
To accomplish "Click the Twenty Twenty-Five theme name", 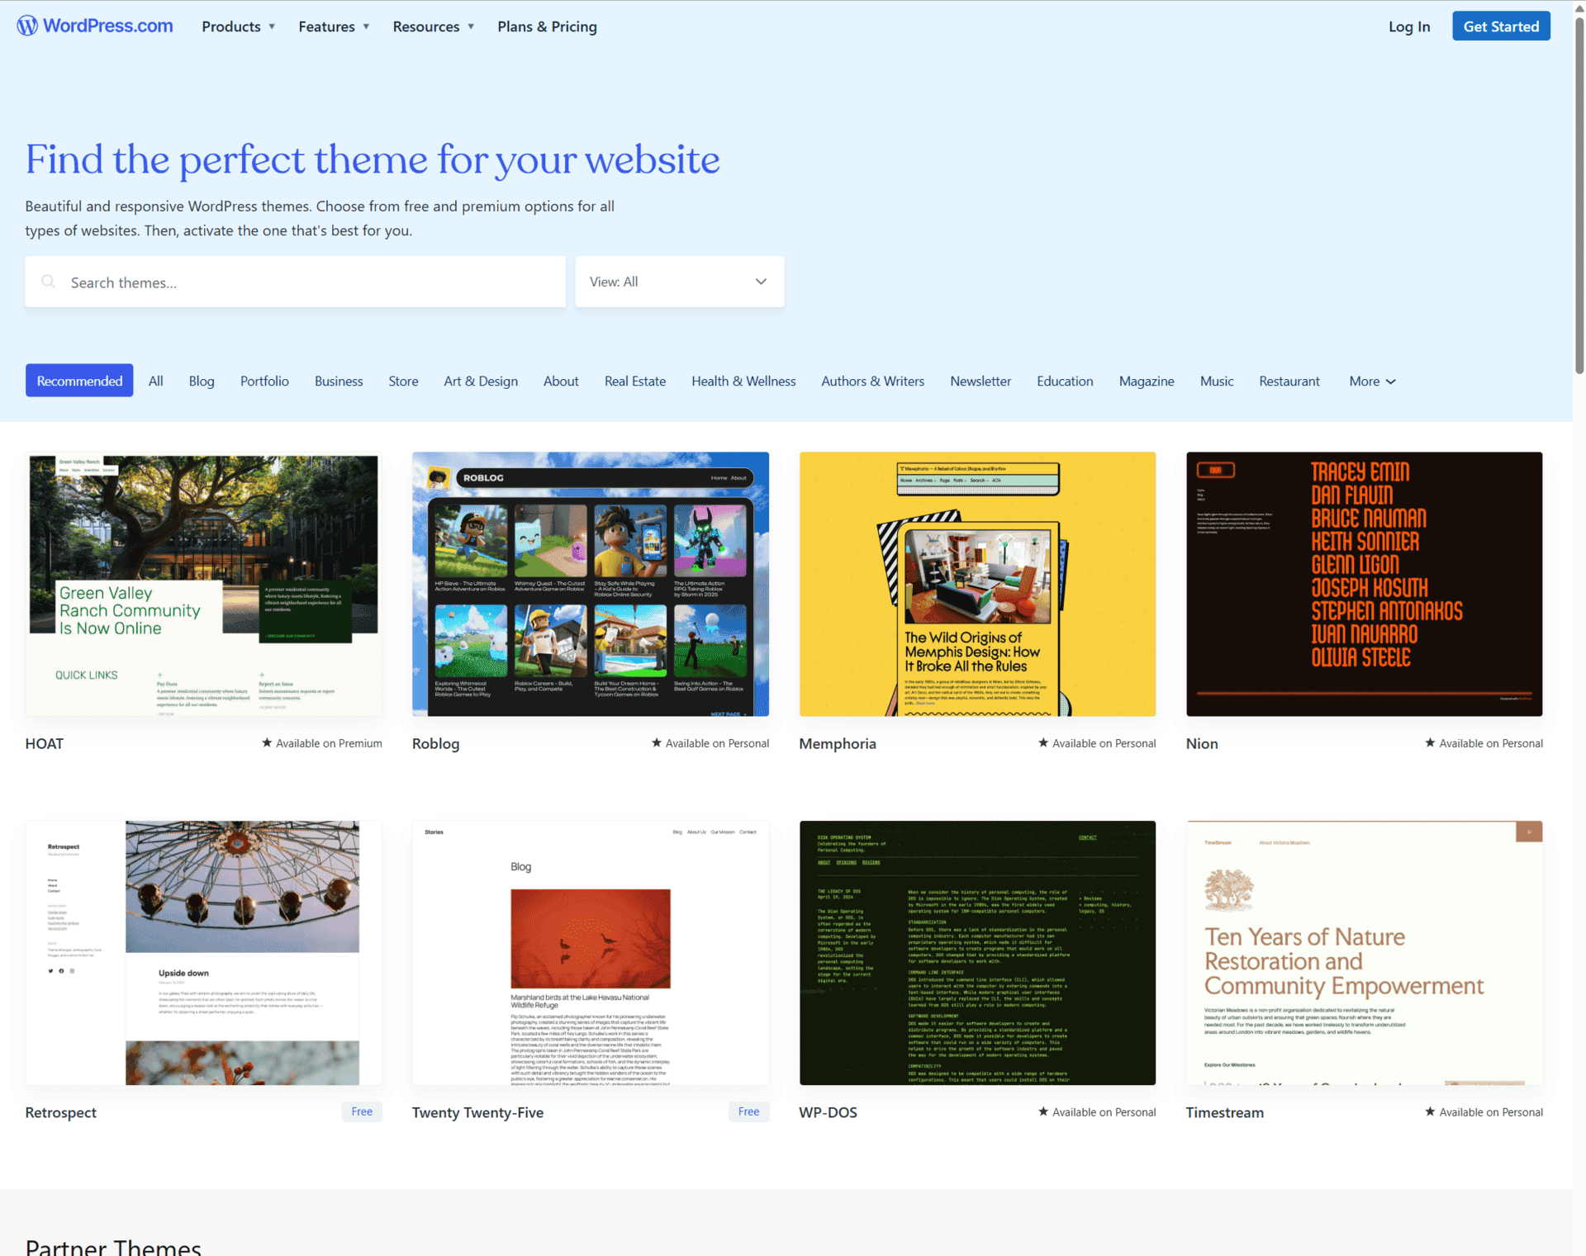I will pyautogui.click(x=477, y=1112).
